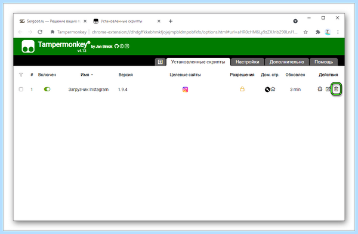
Task: Open Chrome extensions puzzle icon
Action: point(317,32)
